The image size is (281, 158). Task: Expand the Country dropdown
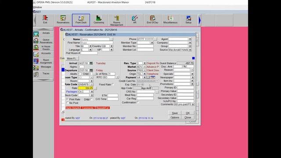(112, 46)
